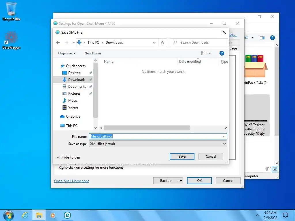Click the Search Downloads field
Image resolution: width=295 pixels, height=221 pixels.
pos(198,43)
